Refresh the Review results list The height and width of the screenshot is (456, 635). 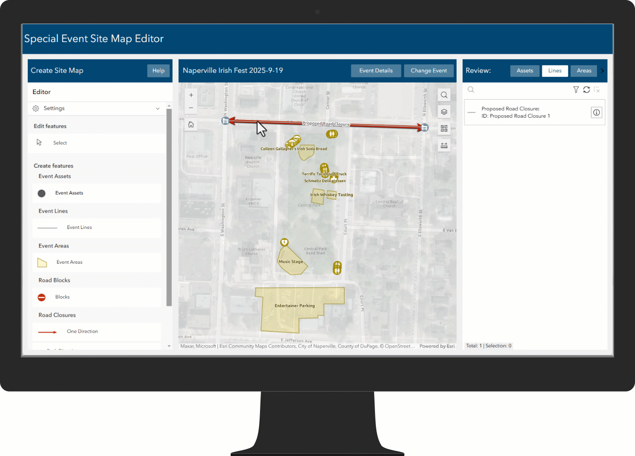pyautogui.click(x=586, y=89)
